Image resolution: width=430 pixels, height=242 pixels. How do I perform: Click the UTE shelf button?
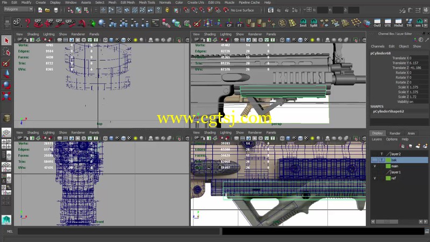click(388, 23)
